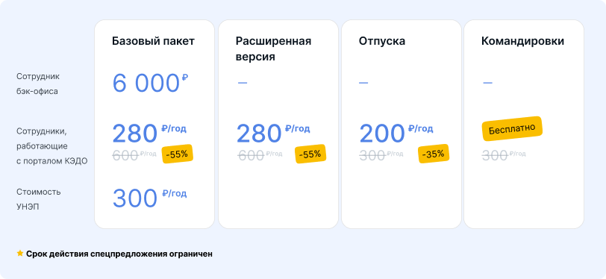The image size is (606, 279).
Task: Choose the Отпуска plan heading
Action: [382, 41]
